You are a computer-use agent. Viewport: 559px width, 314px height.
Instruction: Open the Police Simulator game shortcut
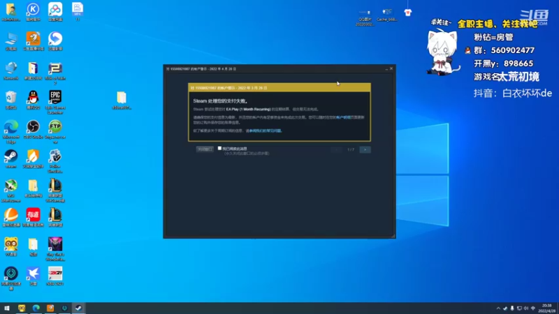(55, 161)
